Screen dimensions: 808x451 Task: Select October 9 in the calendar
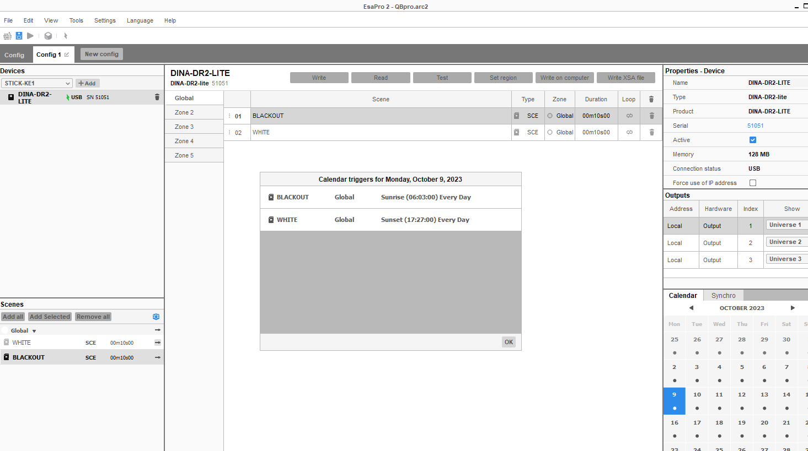click(x=674, y=400)
